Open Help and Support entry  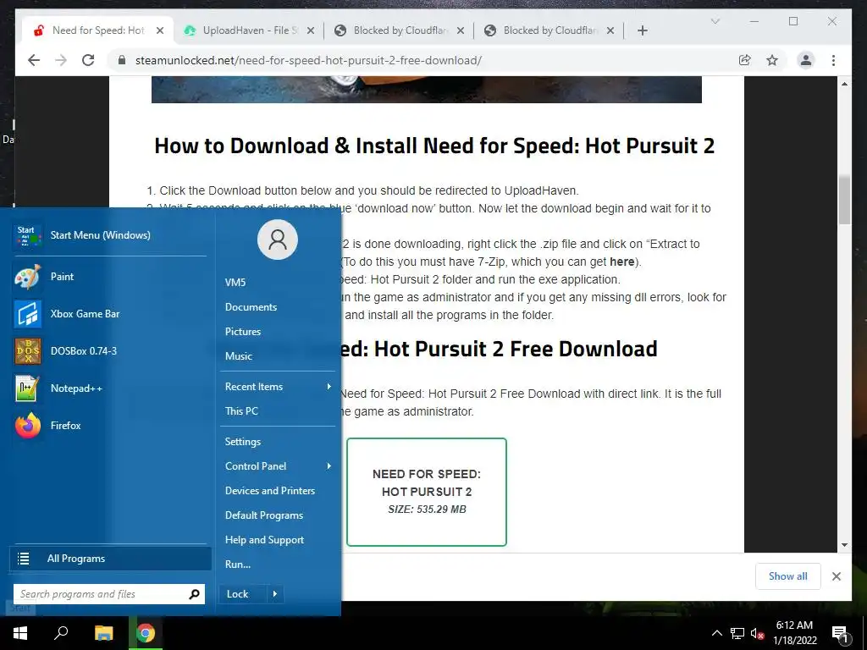(264, 540)
